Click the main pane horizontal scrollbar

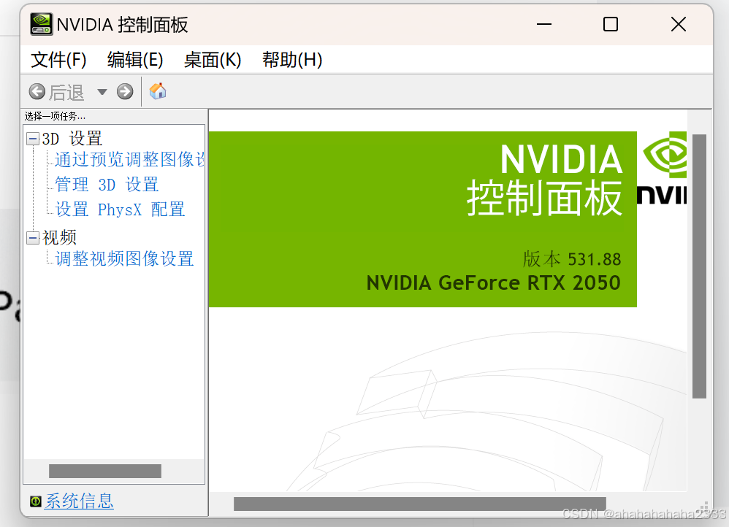[x=420, y=504]
